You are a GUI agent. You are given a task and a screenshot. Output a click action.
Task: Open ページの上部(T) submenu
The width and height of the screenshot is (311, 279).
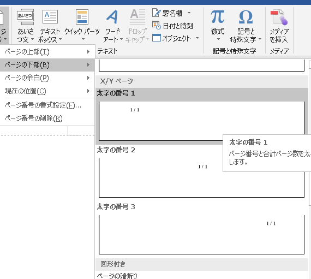point(47,52)
